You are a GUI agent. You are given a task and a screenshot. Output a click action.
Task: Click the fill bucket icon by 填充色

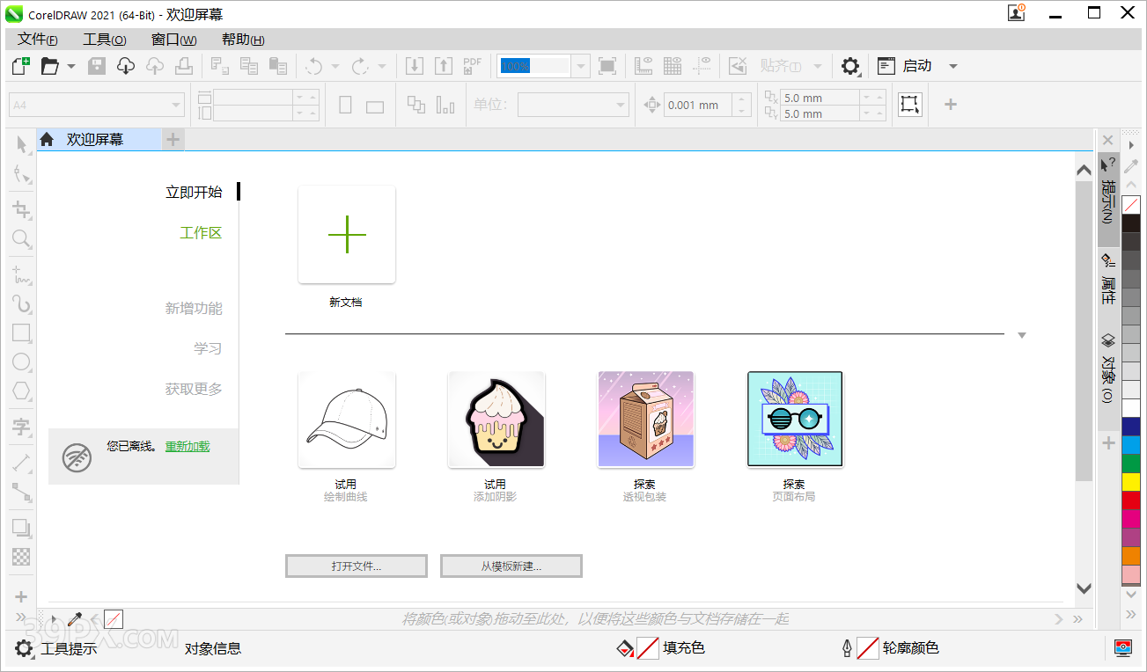625,649
